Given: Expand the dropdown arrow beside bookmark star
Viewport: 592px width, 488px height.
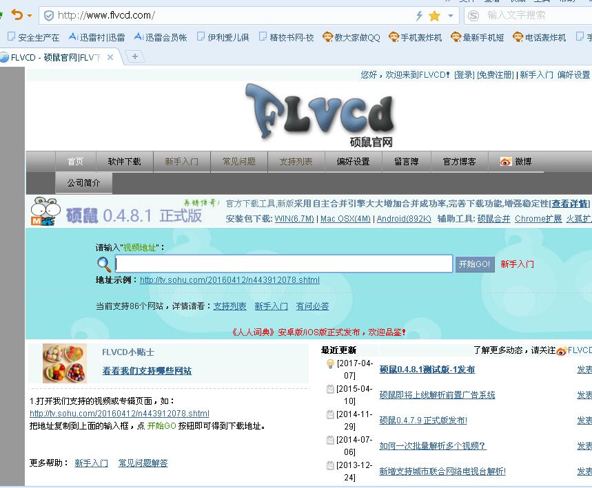Looking at the screenshot, I should [451, 16].
